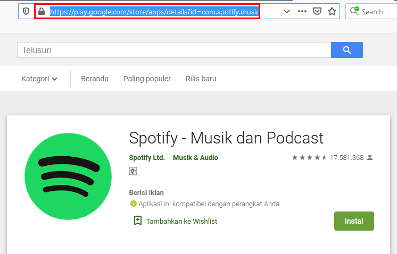Open Rilis baru tab
The image size is (397, 254).
pyautogui.click(x=201, y=79)
